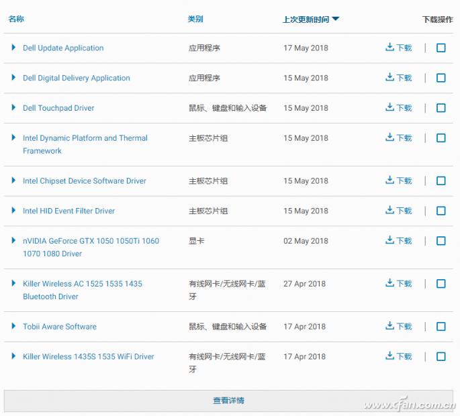Download Intel HID Event Filter Driver
Screen dimensions: 460x416
[398, 211]
